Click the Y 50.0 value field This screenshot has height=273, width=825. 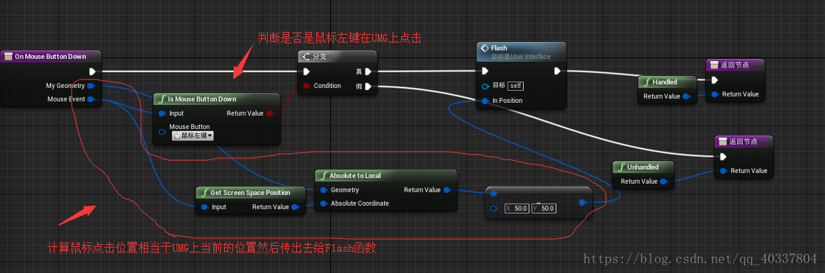pos(544,208)
